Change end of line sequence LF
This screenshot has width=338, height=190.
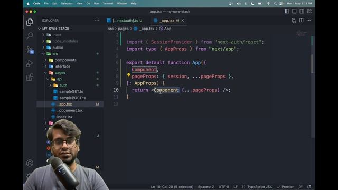click(x=236, y=187)
